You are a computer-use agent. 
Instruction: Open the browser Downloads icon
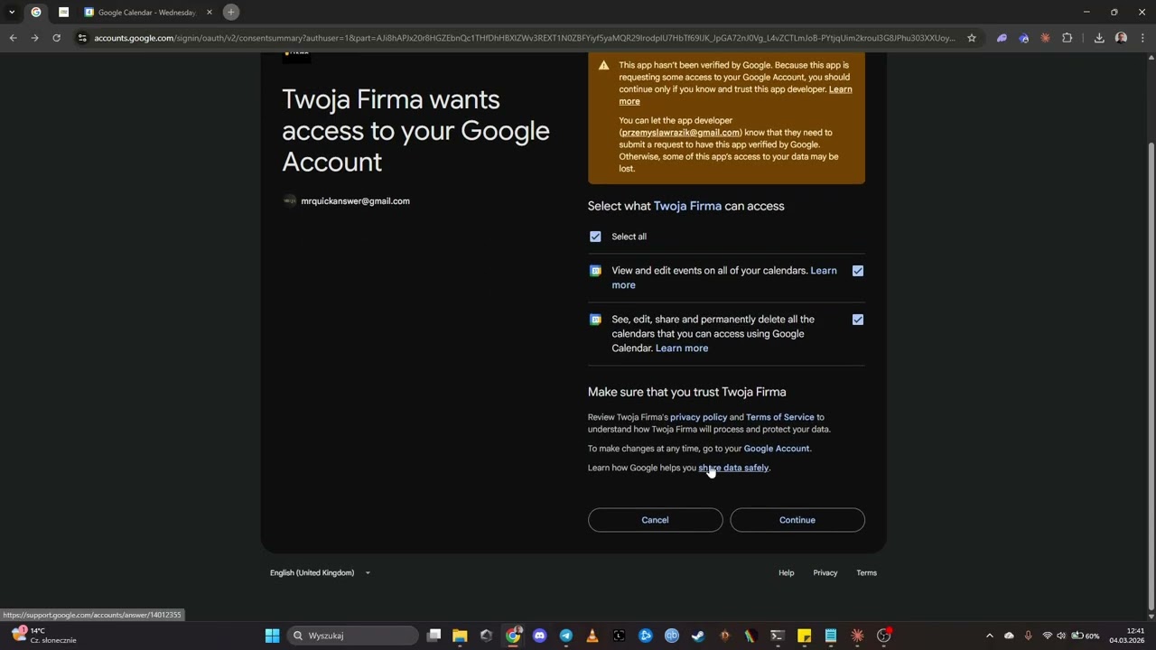pos(1099,38)
